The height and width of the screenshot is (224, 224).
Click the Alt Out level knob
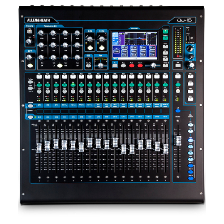tap(191, 65)
